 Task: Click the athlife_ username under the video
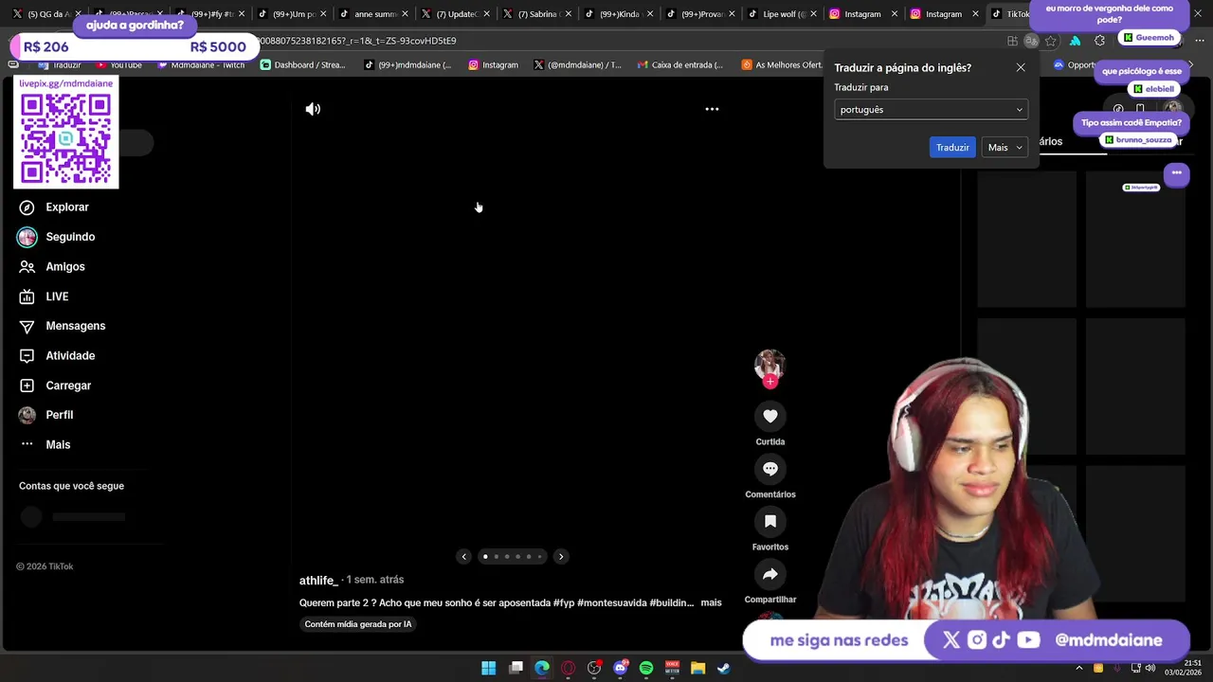(318, 581)
